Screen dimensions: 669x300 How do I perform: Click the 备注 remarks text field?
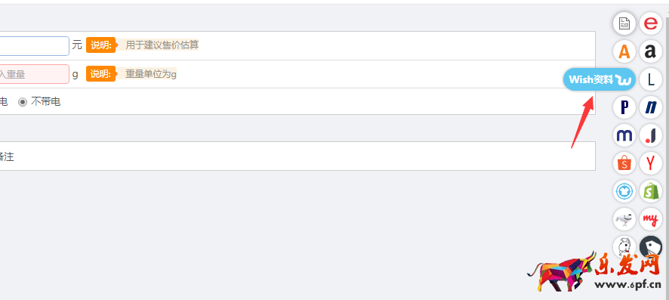(298, 156)
